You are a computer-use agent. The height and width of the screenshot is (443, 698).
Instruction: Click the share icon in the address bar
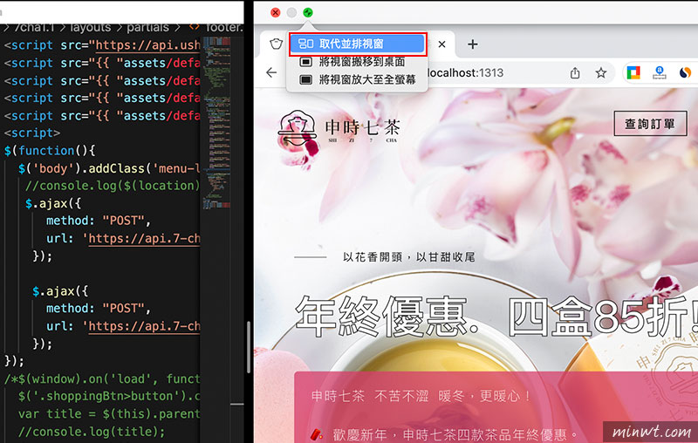click(575, 72)
